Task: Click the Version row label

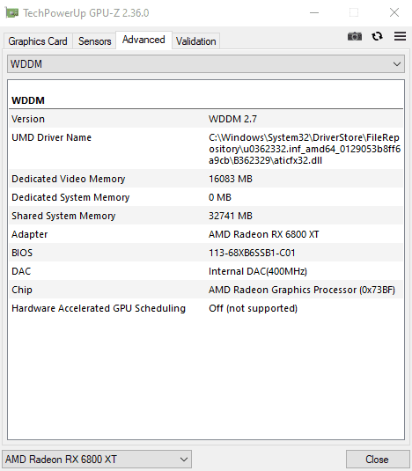Action: coord(28,119)
